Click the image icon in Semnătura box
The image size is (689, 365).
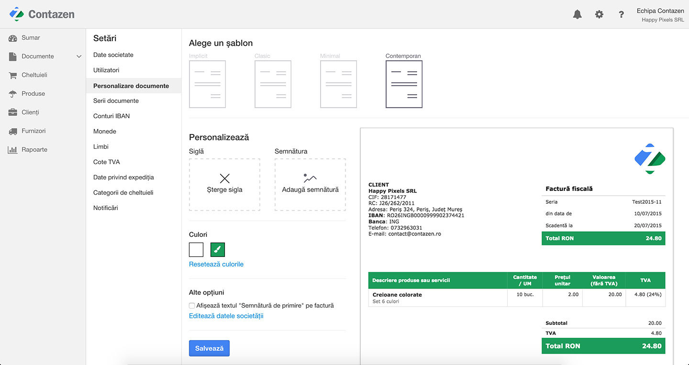[310, 178]
